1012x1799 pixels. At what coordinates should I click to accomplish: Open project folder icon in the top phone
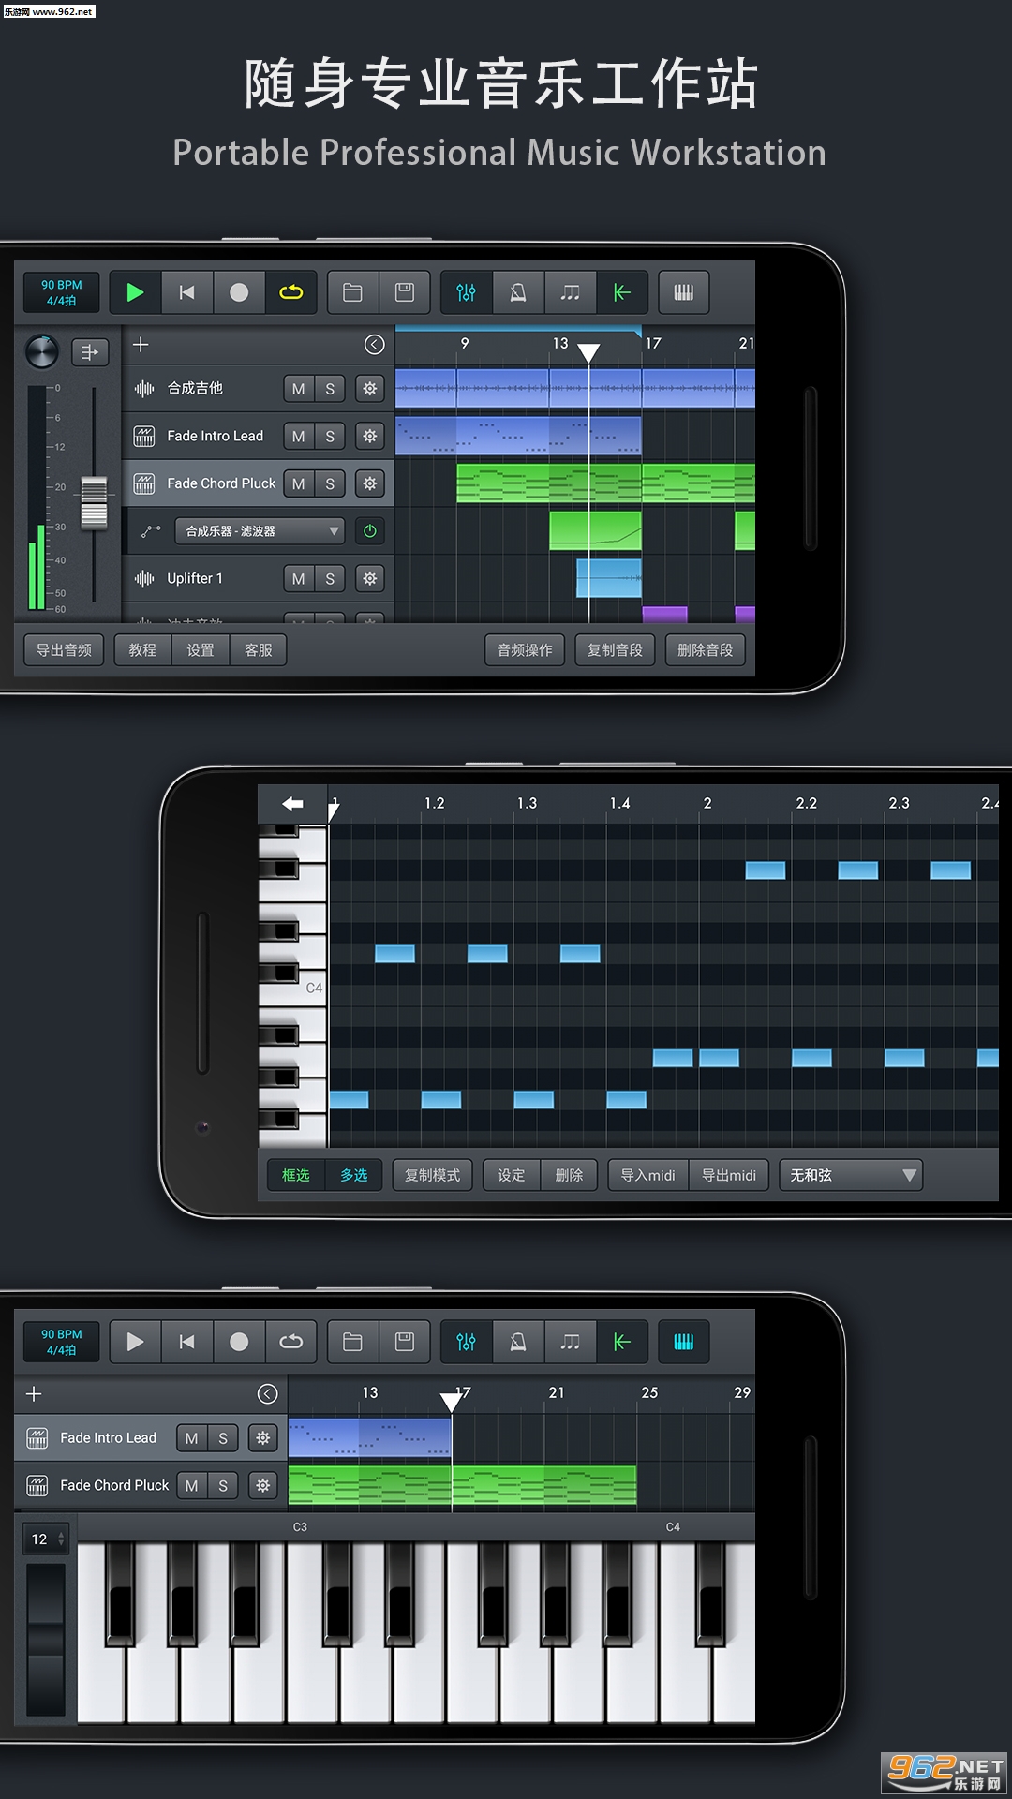tap(352, 292)
